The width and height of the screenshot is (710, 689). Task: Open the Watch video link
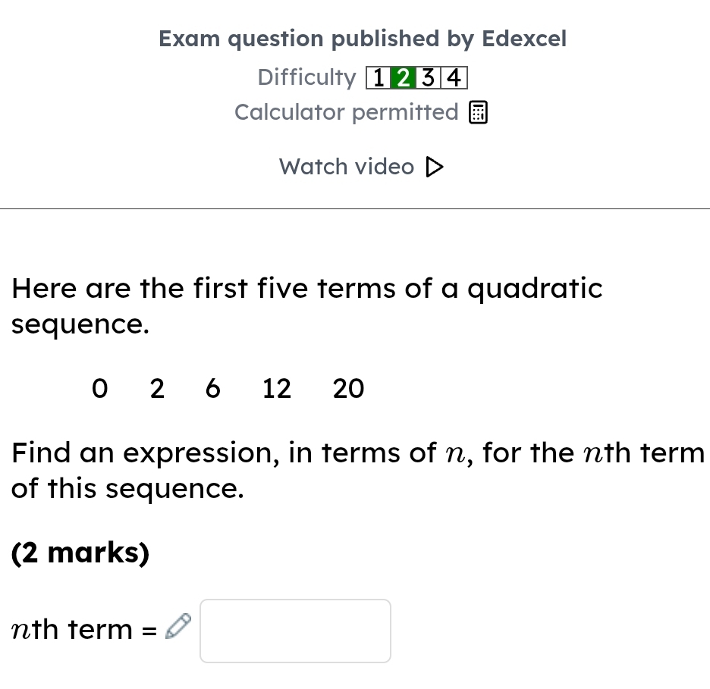point(360,167)
